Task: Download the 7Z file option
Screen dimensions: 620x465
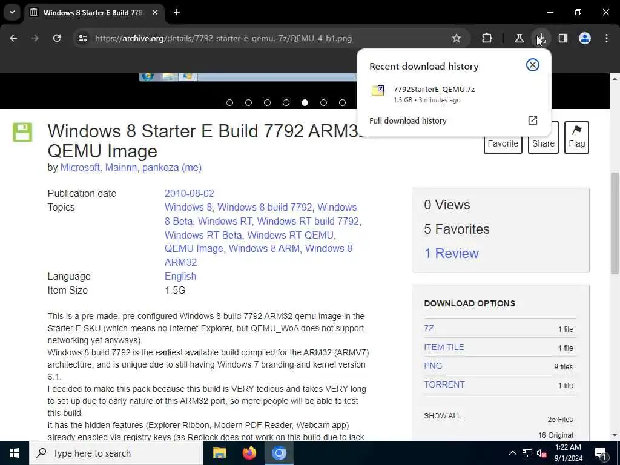Action: [429, 328]
